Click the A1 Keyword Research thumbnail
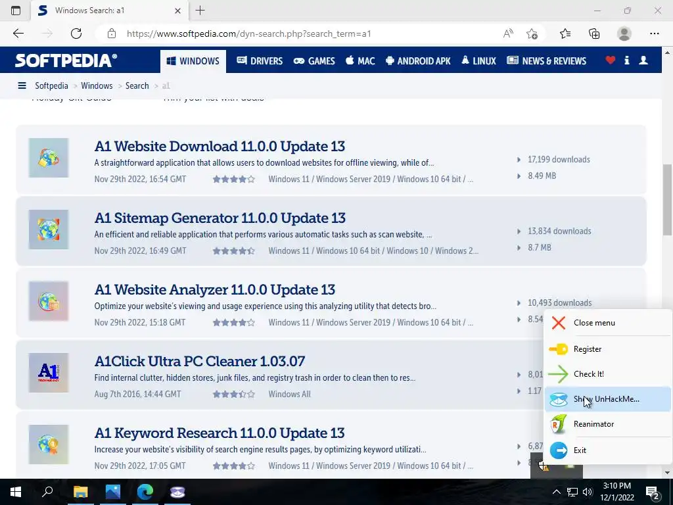This screenshot has height=505, width=673. pyautogui.click(x=49, y=445)
